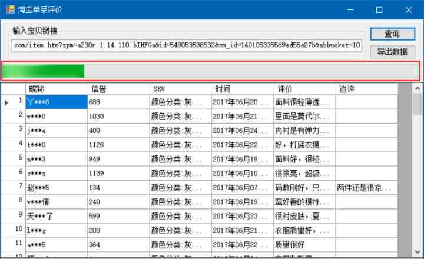Screen dimensions: 424x259
Task: Select the nickname cell j***e
Action: pos(57,131)
